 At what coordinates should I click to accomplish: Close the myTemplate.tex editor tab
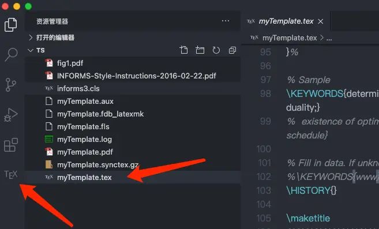[x=321, y=21]
